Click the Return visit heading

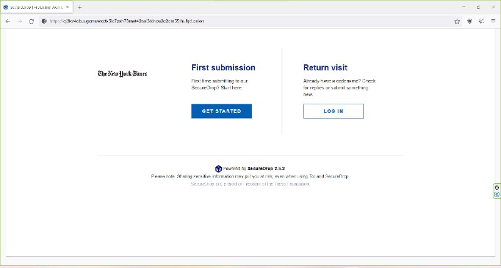click(325, 67)
